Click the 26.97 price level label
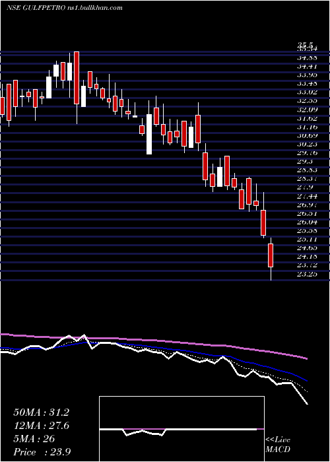 pos(307,205)
